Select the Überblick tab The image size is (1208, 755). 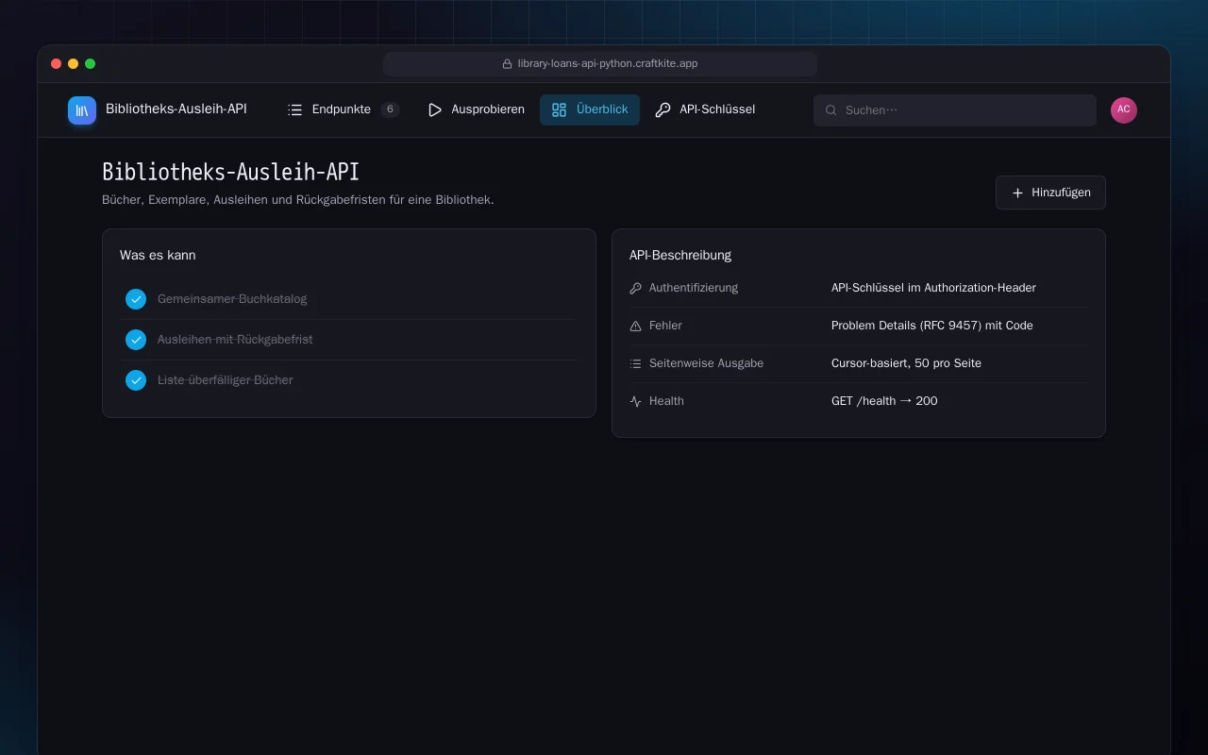[590, 109]
